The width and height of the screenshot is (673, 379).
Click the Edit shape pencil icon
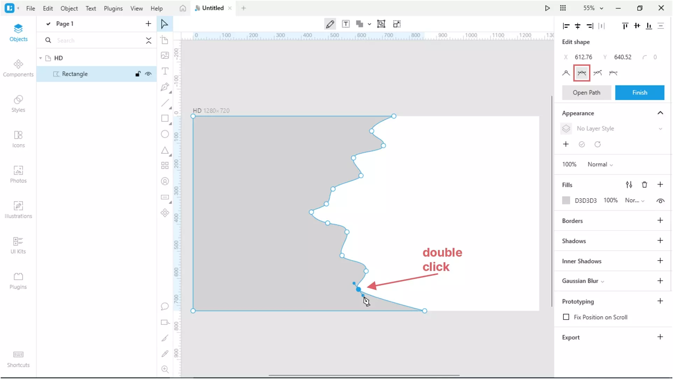(x=330, y=24)
